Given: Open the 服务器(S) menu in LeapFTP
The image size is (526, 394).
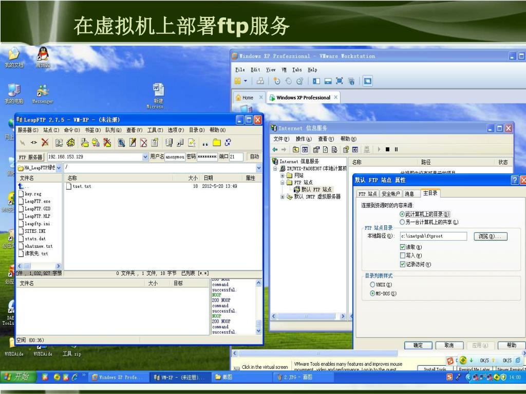Looking at the screenshot, I should [28, 130].
